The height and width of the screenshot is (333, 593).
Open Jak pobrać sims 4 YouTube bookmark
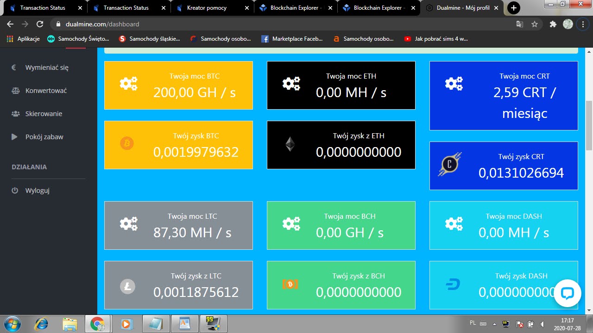point(436,39)
